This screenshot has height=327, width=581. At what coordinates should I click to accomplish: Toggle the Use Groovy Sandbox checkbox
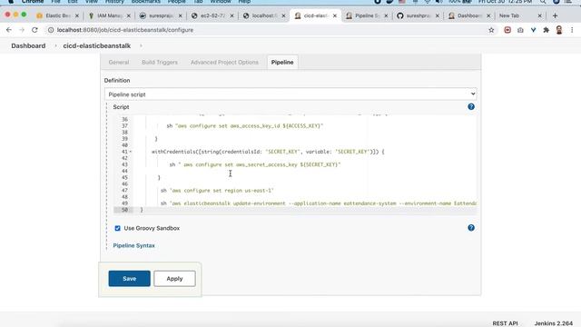(117, 228)
